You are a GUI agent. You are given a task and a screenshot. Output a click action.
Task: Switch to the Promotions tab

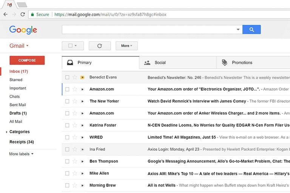[x=242, y=63]
